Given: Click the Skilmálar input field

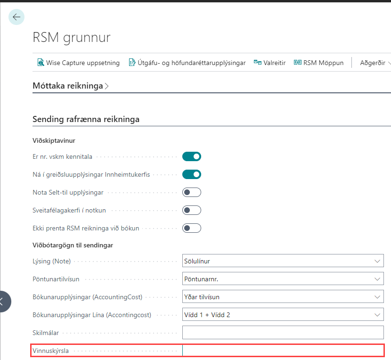Looking at the screenshot, I should [x=283, y=333].
